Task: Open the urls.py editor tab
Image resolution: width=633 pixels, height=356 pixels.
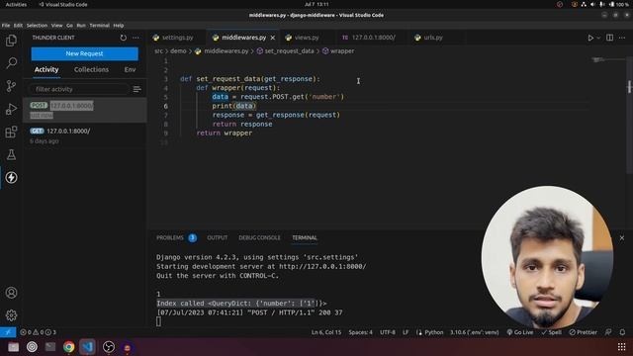Action: click(432, 38)
